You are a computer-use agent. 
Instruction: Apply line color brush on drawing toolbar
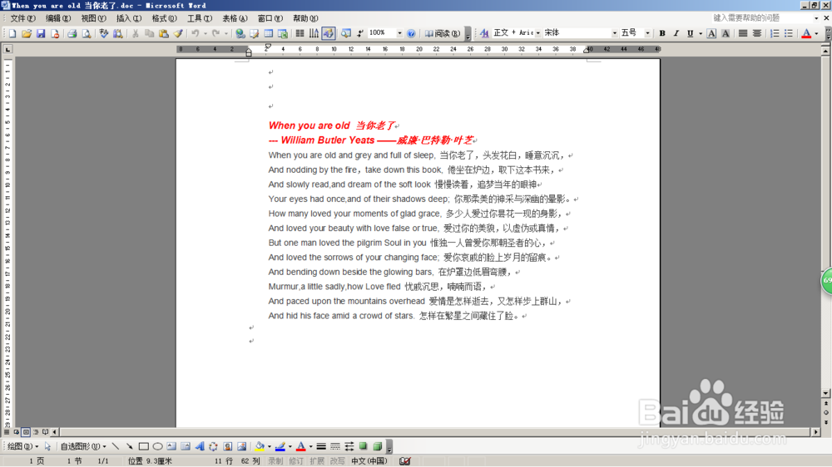(x=280, y=446)
